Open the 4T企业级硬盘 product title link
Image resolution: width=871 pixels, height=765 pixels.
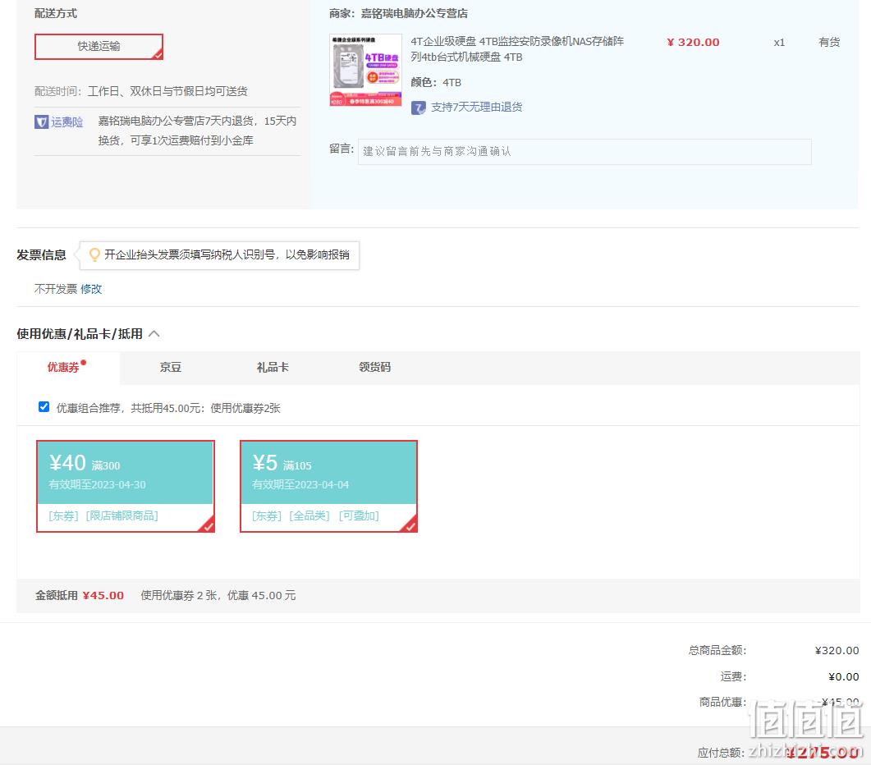pos(517,49)
